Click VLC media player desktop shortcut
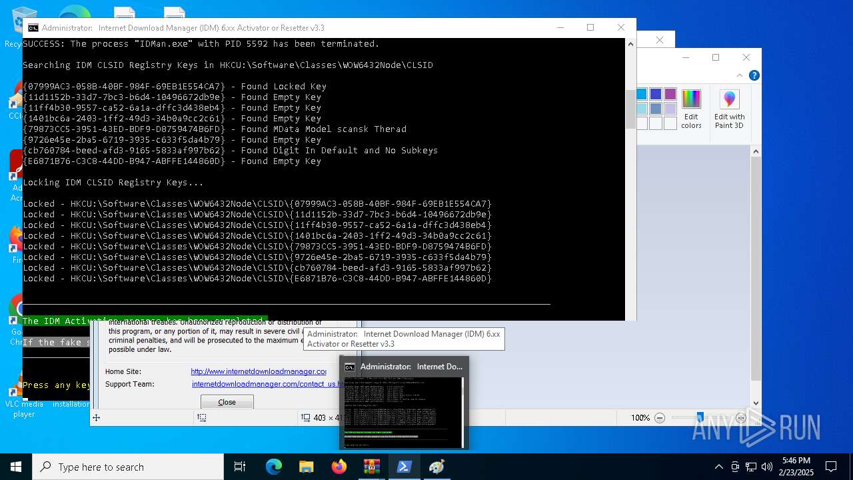Image resolution: width=853 pixels, height=480 pixels. (x=24, y=396)
